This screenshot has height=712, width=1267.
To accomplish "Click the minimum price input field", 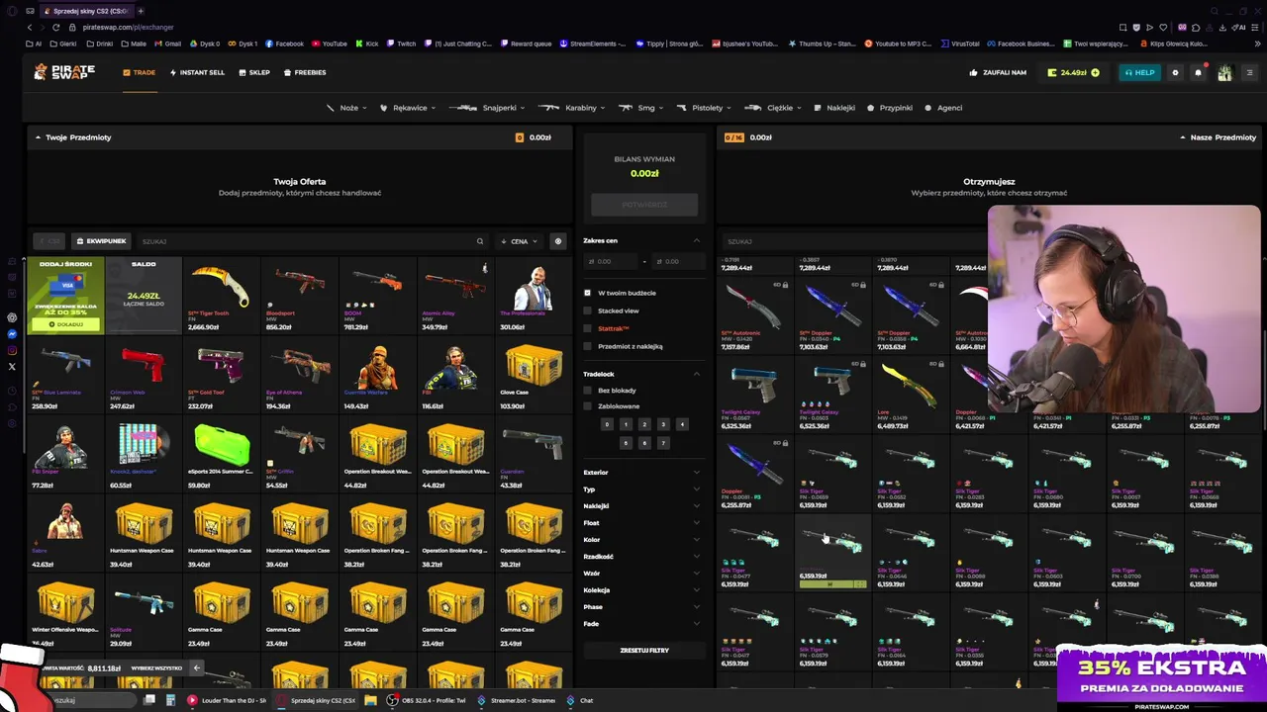I will tap(611, 261).
